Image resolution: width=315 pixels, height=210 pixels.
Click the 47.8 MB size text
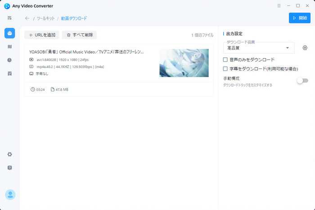62,90
